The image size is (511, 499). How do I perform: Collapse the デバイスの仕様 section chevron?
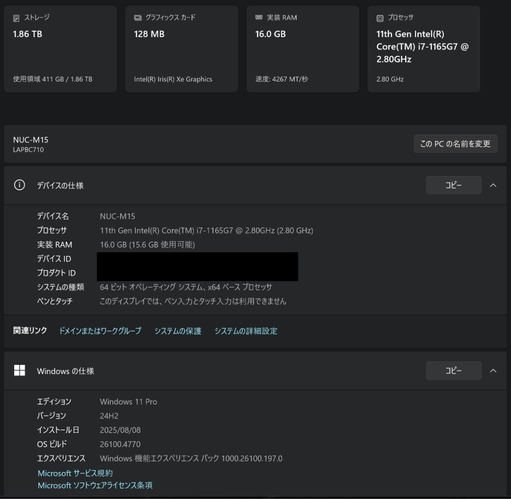pyautogui.click(x=493, y=185)
